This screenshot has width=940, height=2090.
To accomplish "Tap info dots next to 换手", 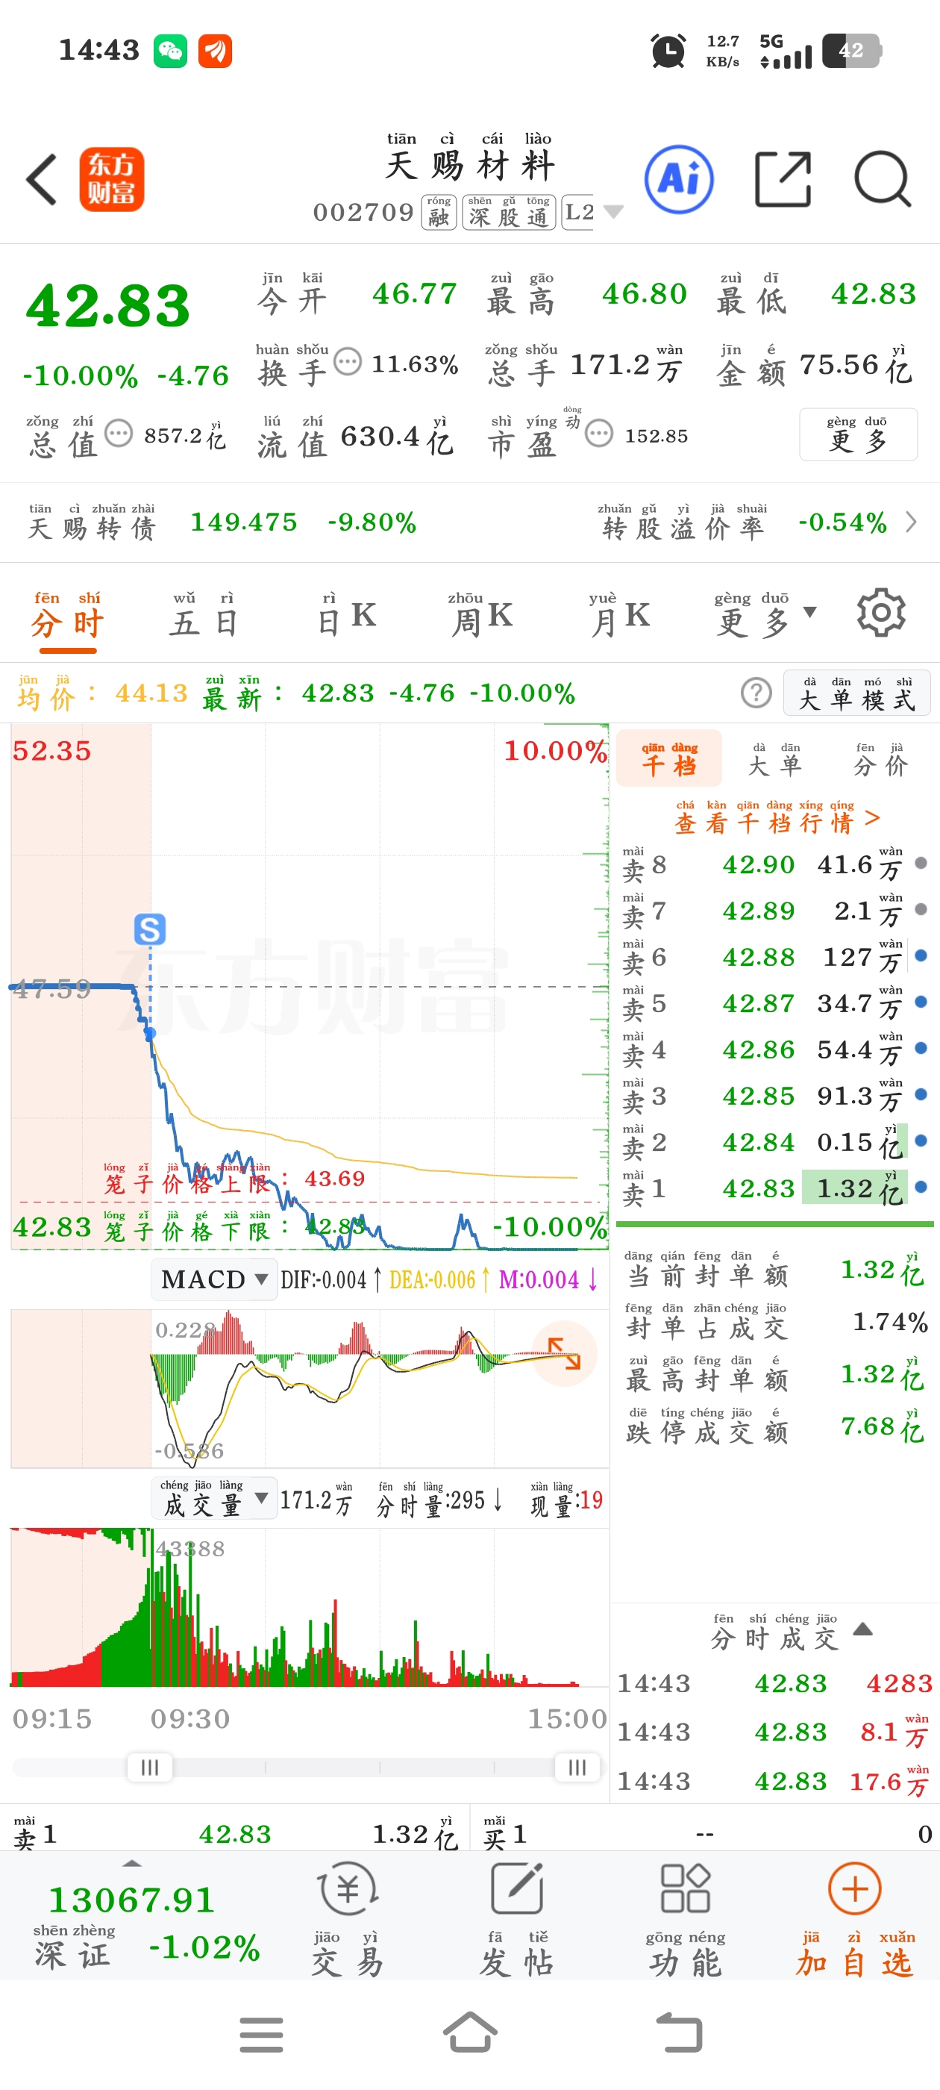I will coord(348,362).
